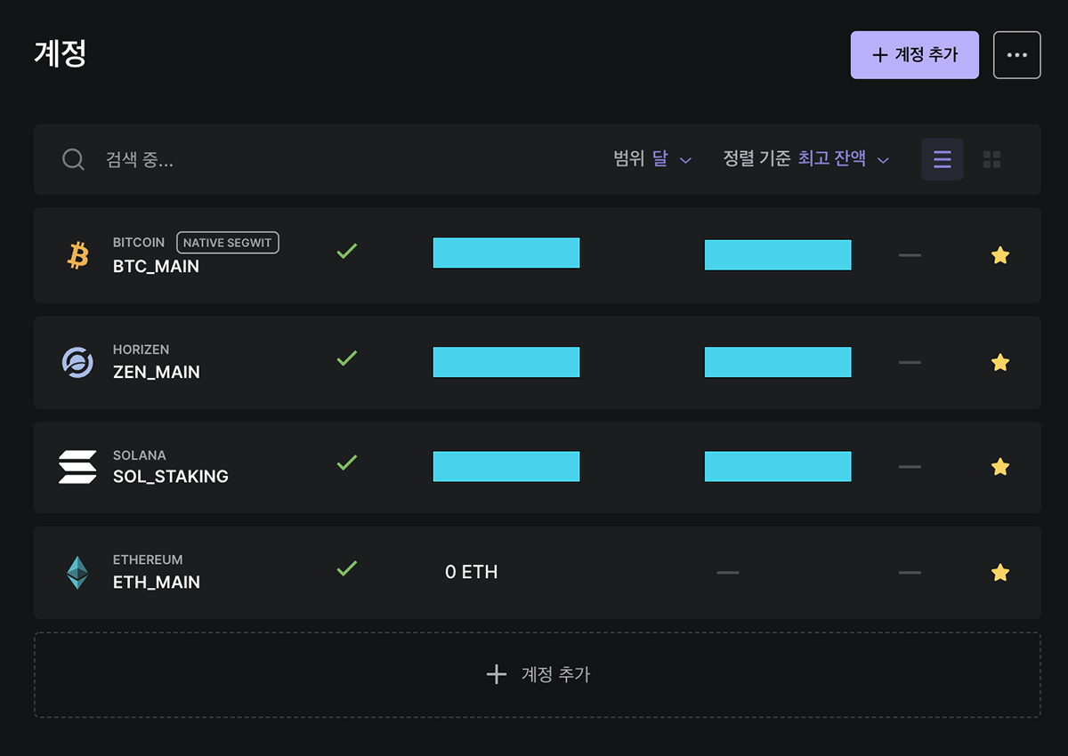
Task: Click the Solana logo icon
Action: coord(77,467)
